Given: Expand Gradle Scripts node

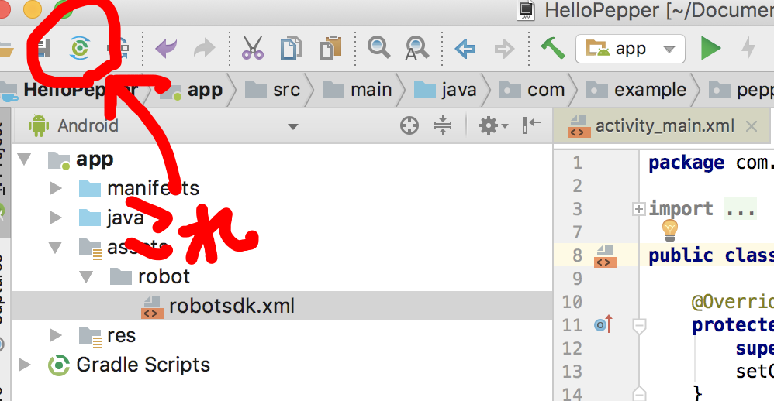Looking at the screenshot, I should [x=25, y=365].
